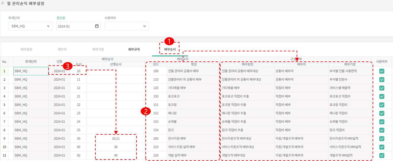Switch to the 배부처 tab
Viewport: 393px width, 161px height.
coord(62,49)
